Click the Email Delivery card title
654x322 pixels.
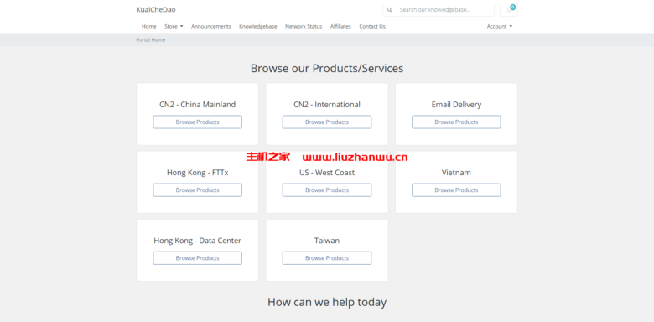click(x=456, y=105)
